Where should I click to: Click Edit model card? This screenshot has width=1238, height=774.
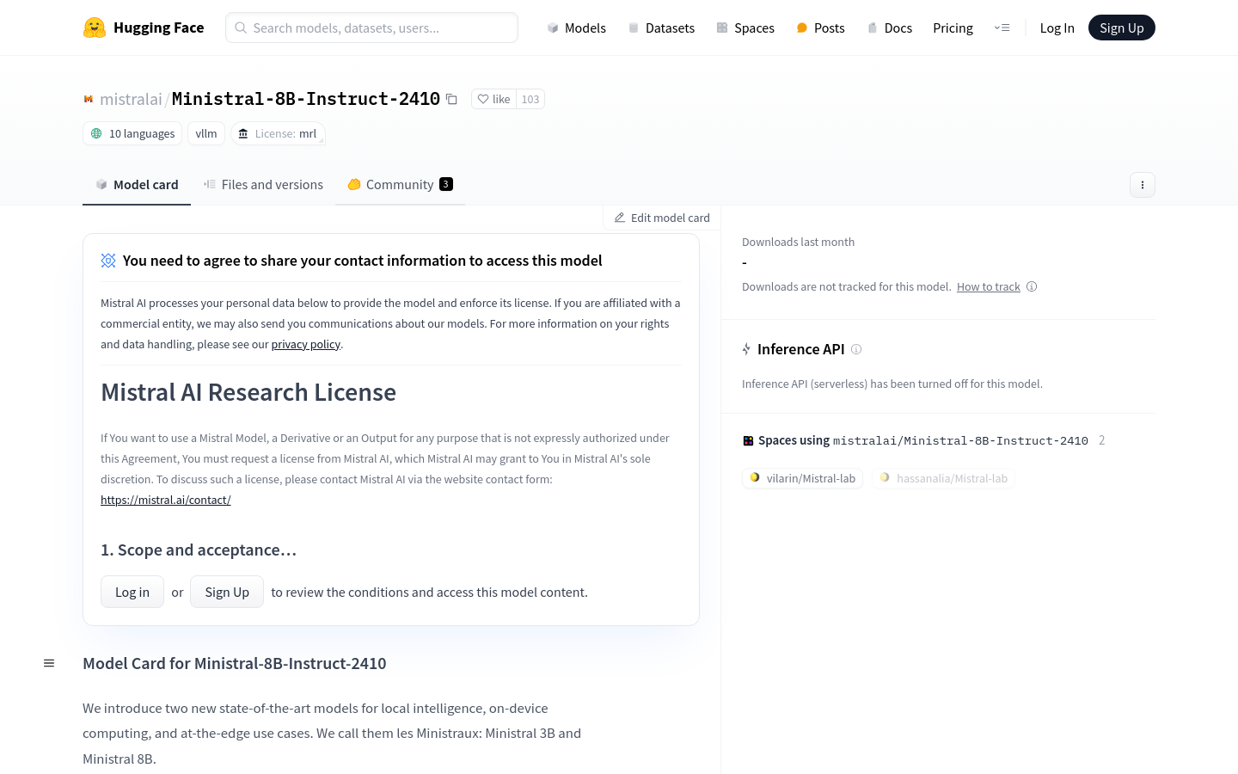coord(662,218)
